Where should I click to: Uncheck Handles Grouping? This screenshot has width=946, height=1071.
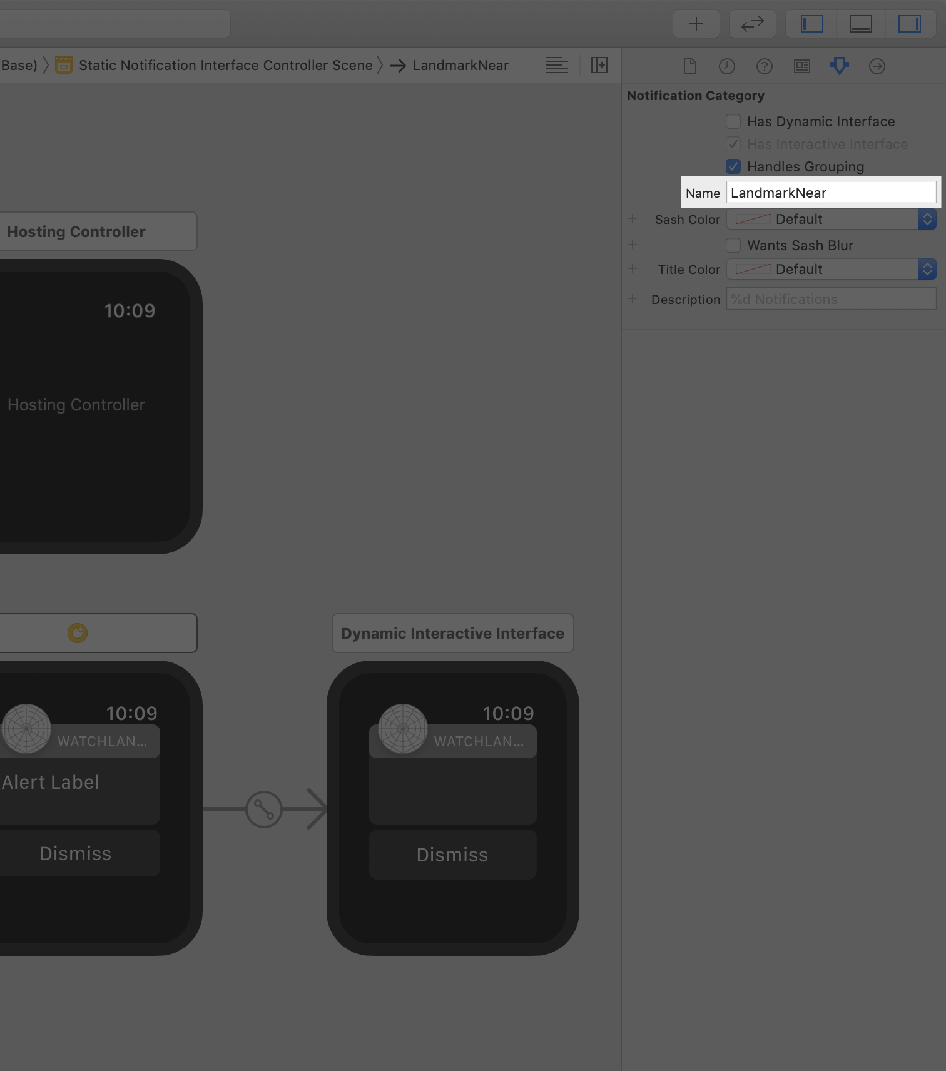click(x=733, y=166)
